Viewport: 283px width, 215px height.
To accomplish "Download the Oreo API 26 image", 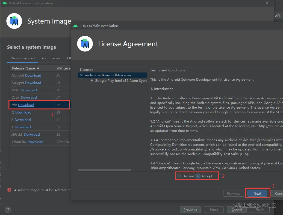I will 29,90.
